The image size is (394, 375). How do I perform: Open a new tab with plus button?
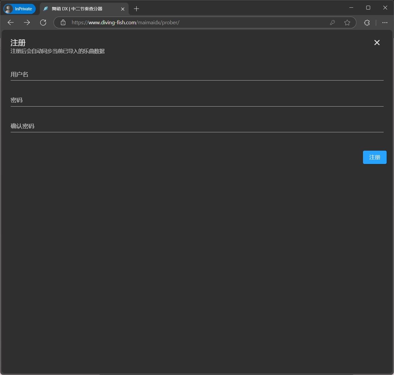point(136,9)
